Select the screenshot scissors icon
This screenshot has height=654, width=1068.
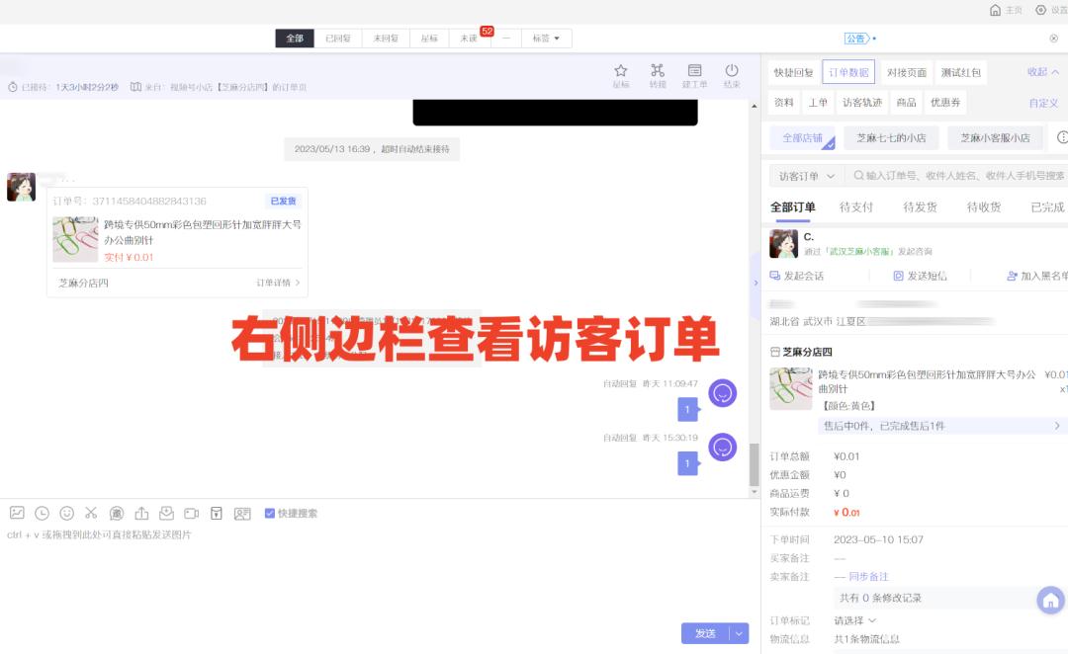click(91, 513)
